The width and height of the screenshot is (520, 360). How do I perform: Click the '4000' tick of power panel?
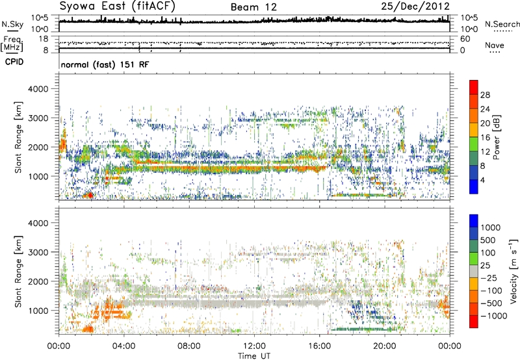pyautogui.click(x=38, y=89)
